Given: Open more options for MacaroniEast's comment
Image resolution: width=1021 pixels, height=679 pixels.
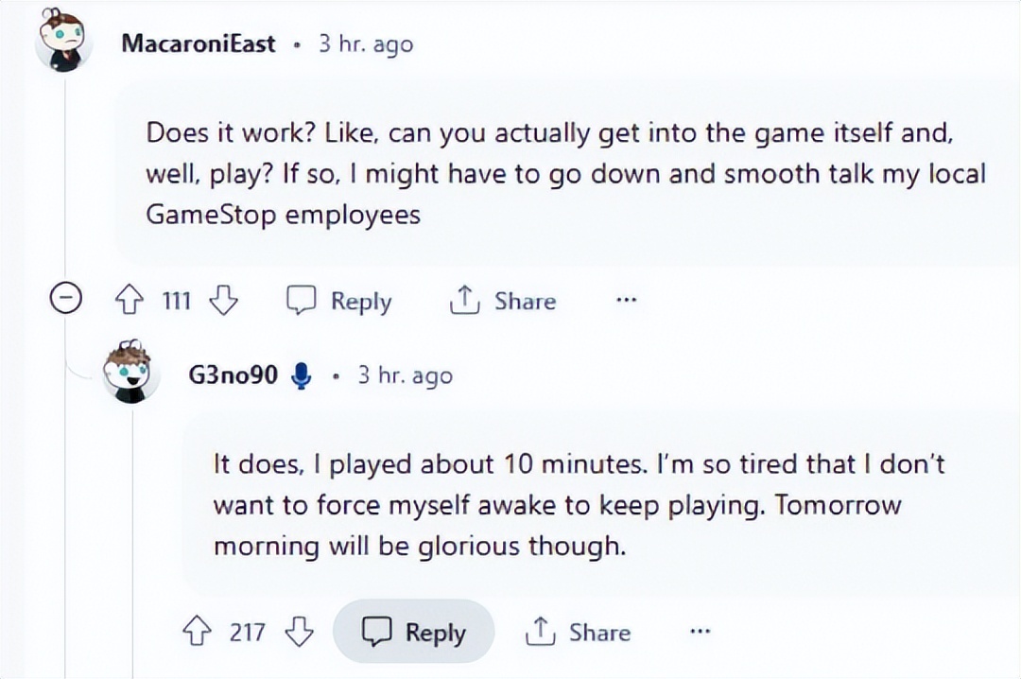Looking at the screenshot, I should pos(625,302).
